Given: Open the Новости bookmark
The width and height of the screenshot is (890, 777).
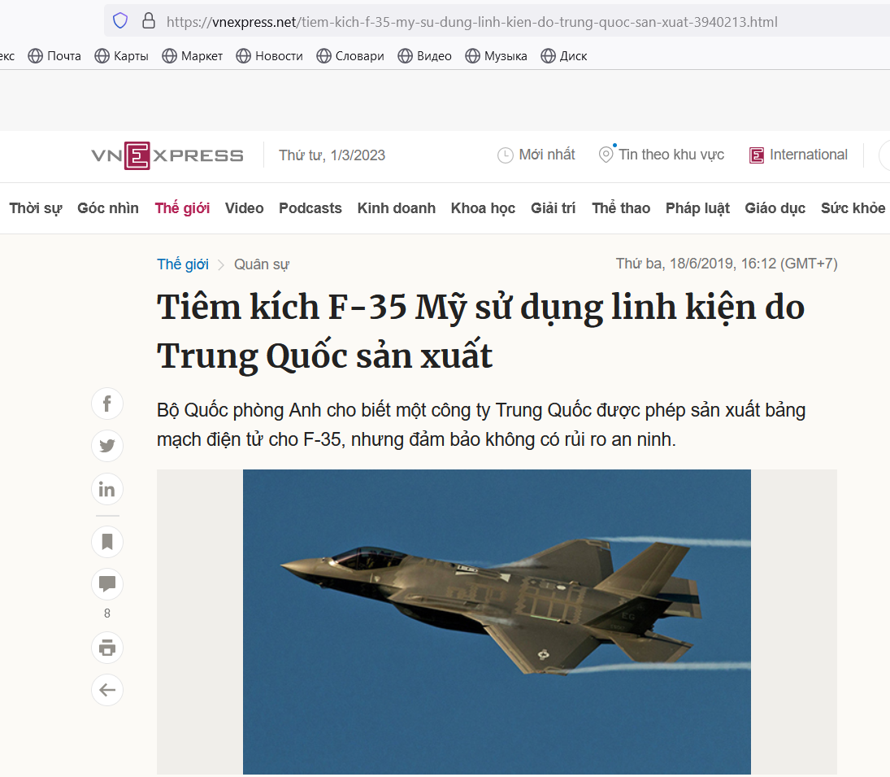Looking at the screenshot, I should pyautogui.click(x=270, y=55).
